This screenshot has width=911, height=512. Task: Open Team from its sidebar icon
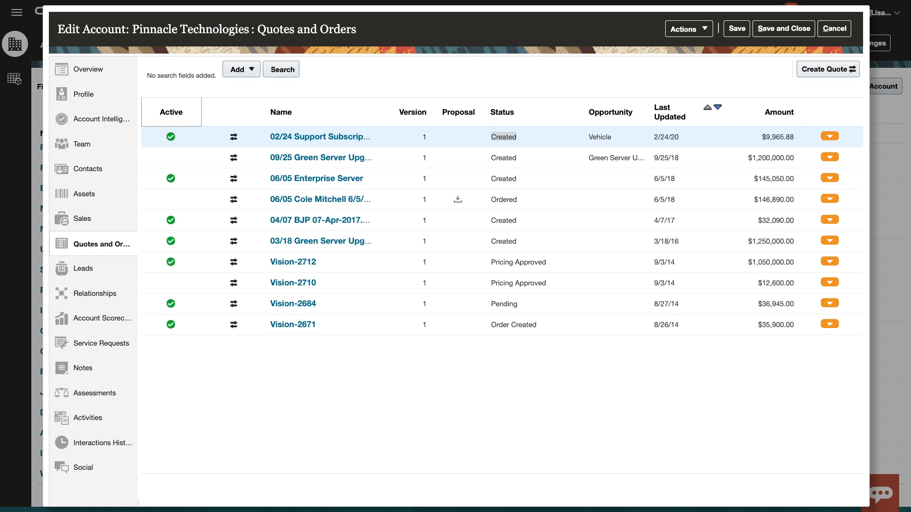coord(62,144)
